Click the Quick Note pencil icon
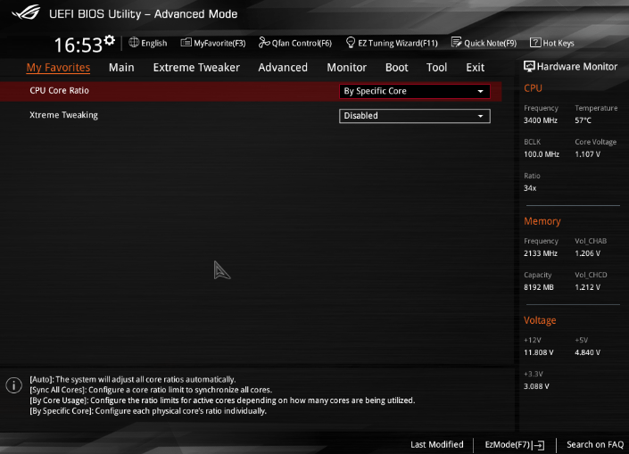Screen dimensions: 629x454 (x=457, y=42)
